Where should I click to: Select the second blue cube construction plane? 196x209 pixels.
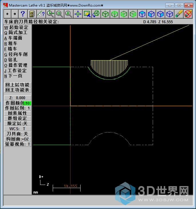[151, 14]
